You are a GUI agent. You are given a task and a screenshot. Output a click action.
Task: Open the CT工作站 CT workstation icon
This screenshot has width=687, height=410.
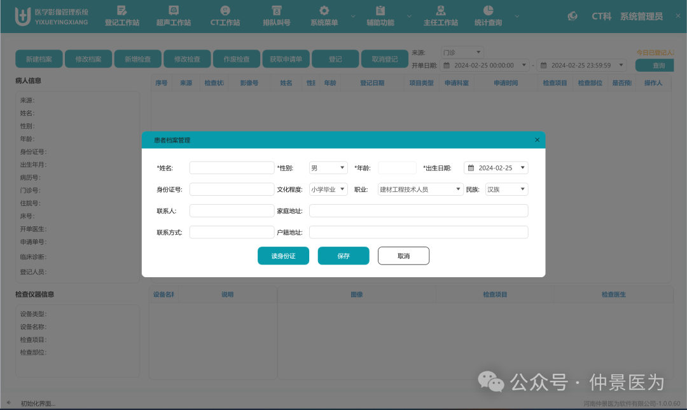click(225, 15)
